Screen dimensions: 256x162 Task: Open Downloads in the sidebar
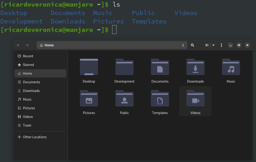[40, 91]
